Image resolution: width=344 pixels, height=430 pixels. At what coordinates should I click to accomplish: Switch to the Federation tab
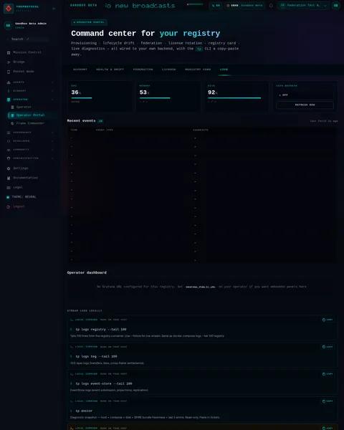pyautogui.click(x=143, y=70)
